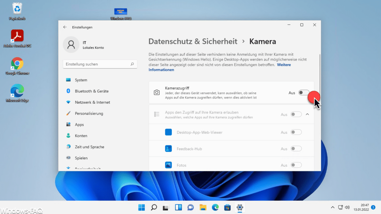Open the notification badge showing 3

pos(373,207)
